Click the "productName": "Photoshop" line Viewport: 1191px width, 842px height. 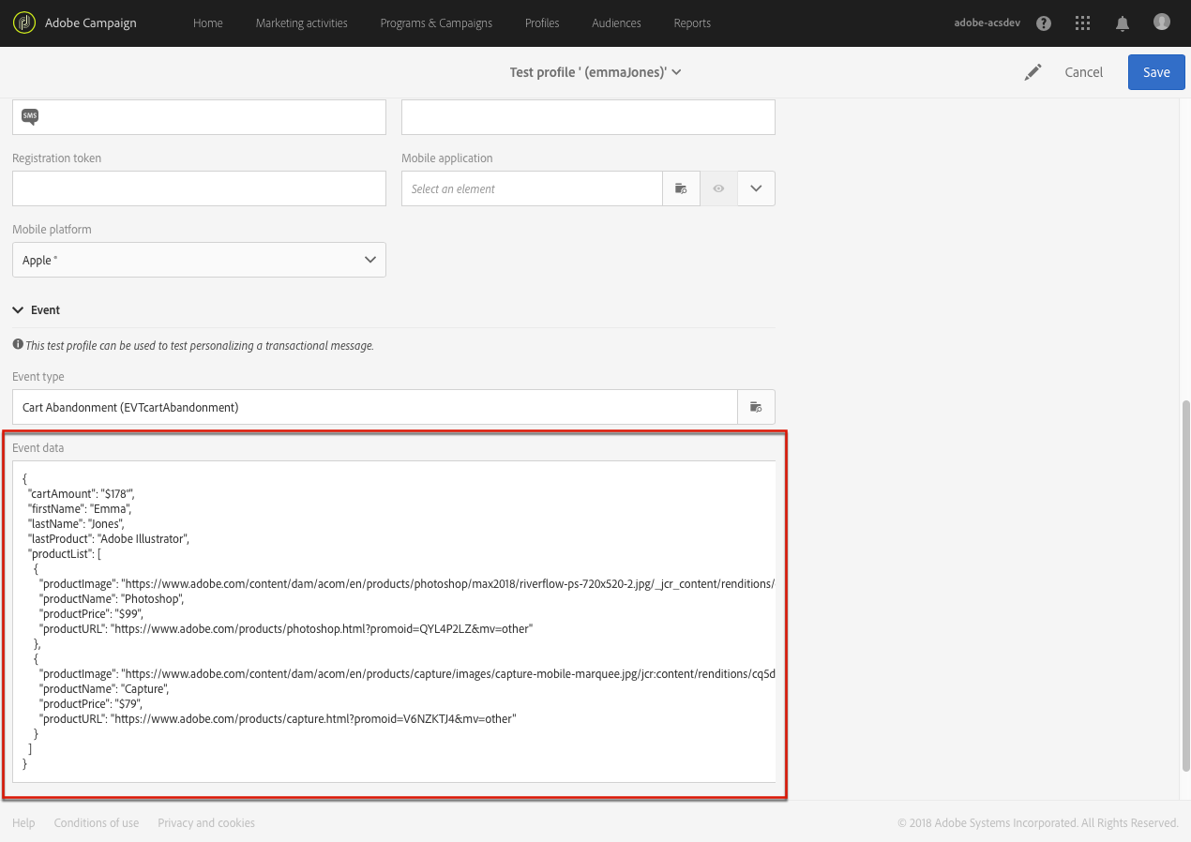[x=112, y=599]
